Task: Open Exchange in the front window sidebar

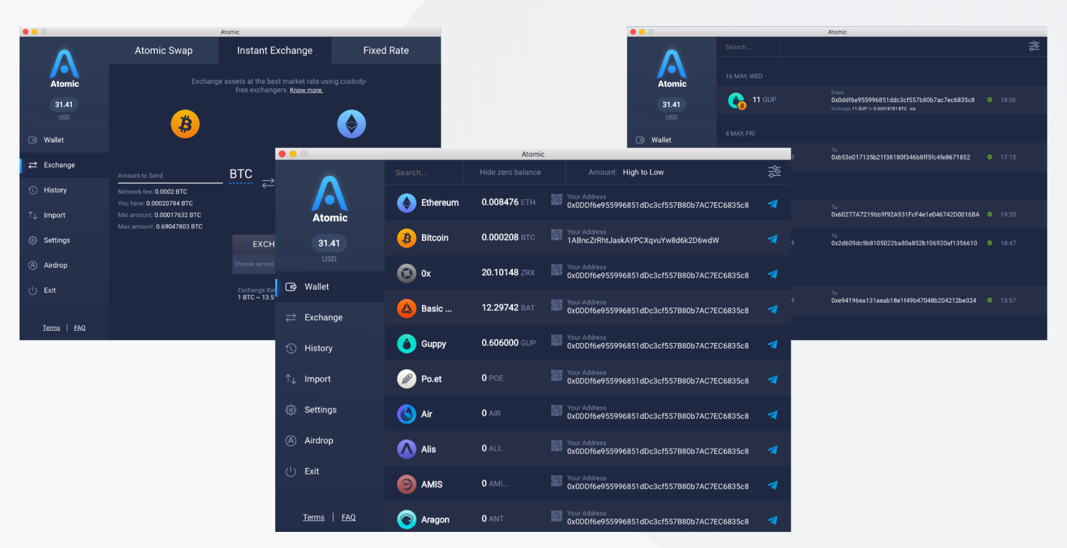Action: point(330,318)
